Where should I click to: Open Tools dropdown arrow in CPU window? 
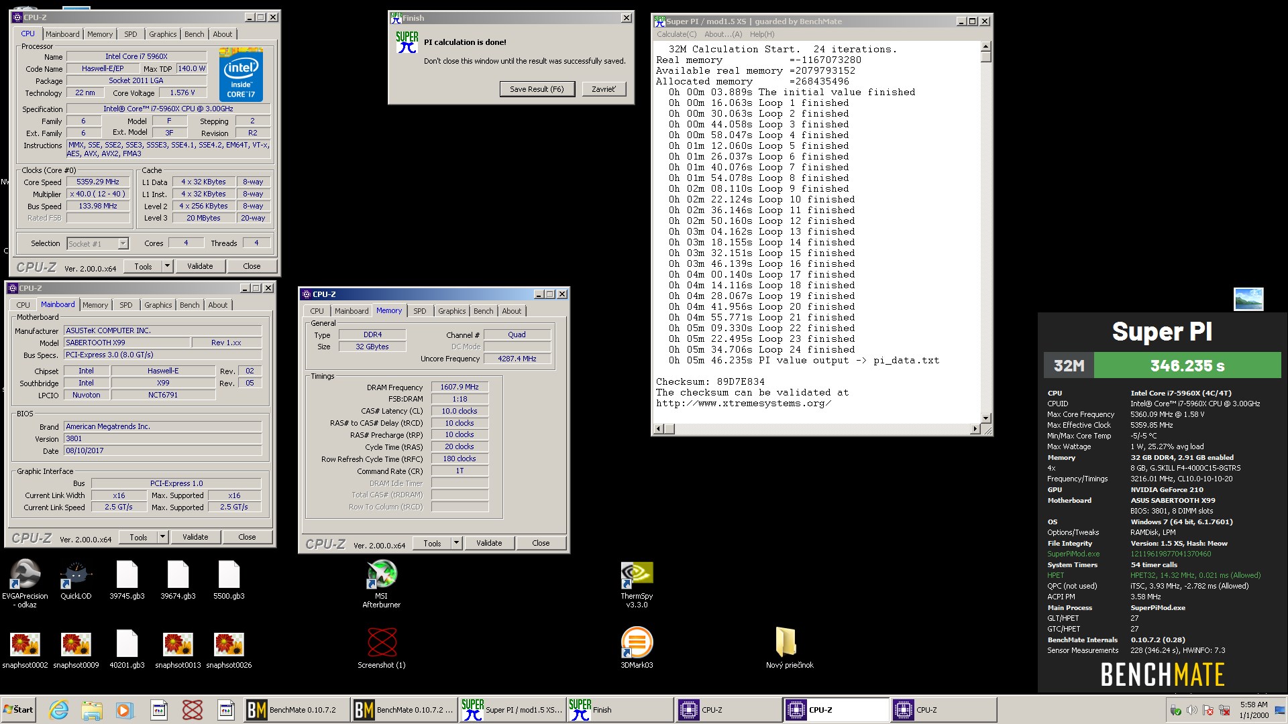[166, 266]
